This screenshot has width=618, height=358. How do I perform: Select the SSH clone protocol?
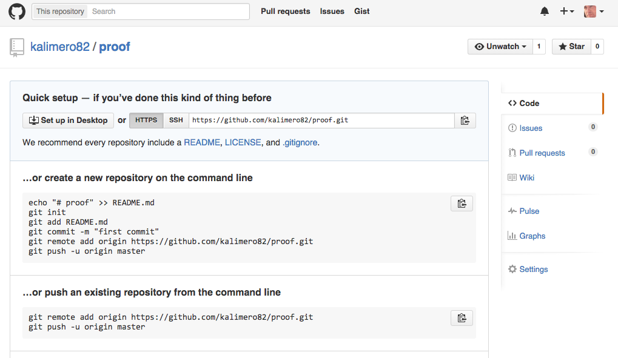175,121
